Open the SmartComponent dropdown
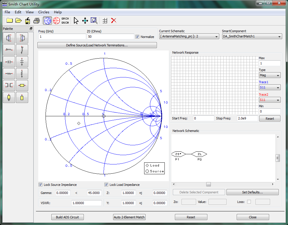This screenshot has width=288, height=225. pos(252,36)
